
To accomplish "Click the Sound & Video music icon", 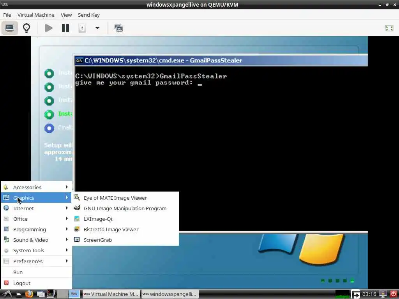I will [6, 239].
